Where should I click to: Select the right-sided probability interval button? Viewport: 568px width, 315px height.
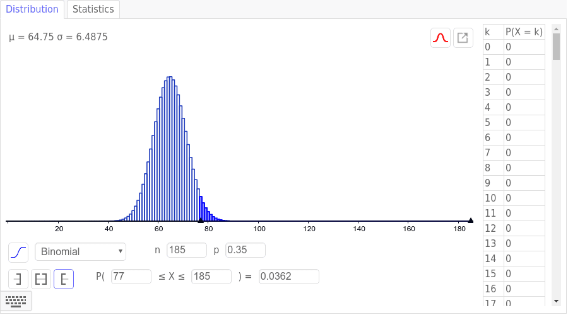pos(64,279)
